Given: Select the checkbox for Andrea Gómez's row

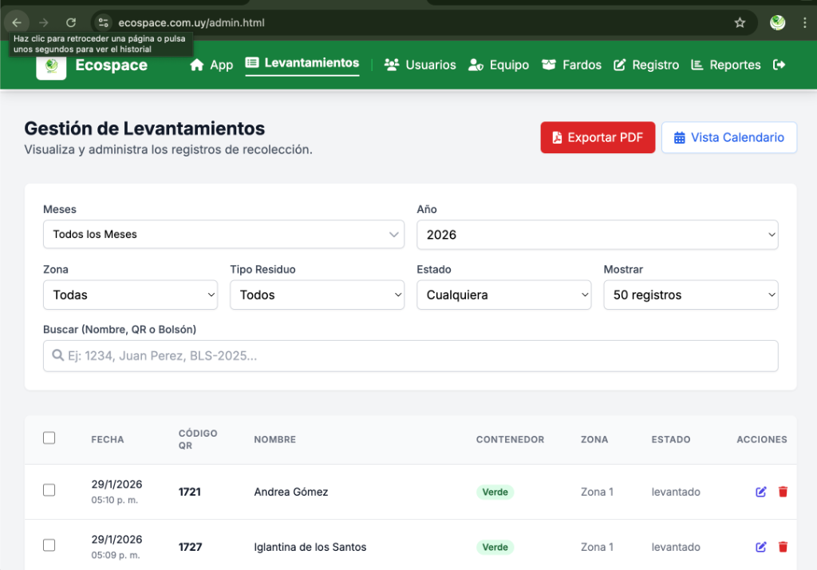Looking at the screenshot, I should point(49,490).
